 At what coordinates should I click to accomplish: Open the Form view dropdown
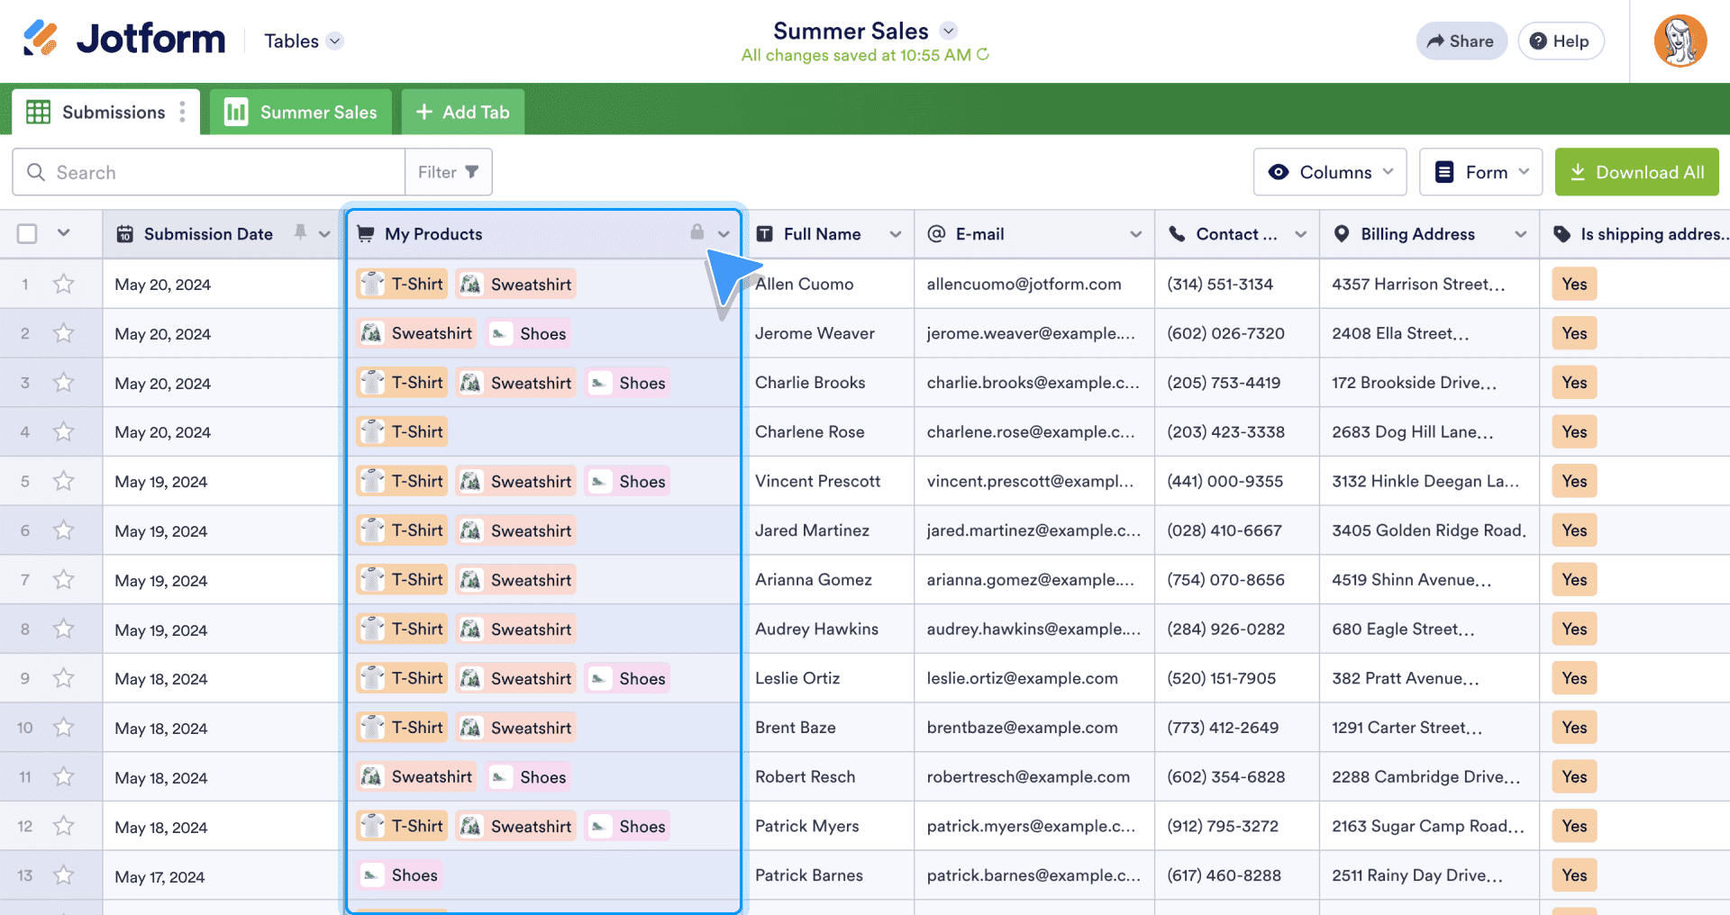pos(1480,172)
